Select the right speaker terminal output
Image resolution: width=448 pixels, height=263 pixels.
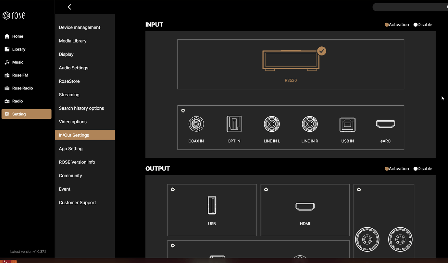pyautogui.click(x=400, y=239)
